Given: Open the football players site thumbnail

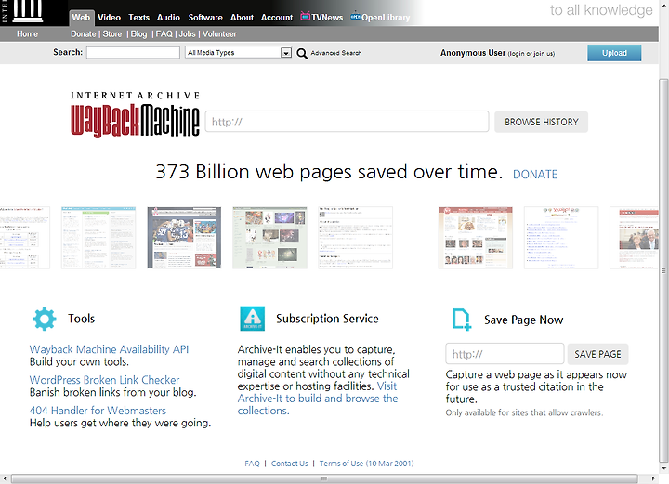Looking at the screenshot, I should click(184, 238).
